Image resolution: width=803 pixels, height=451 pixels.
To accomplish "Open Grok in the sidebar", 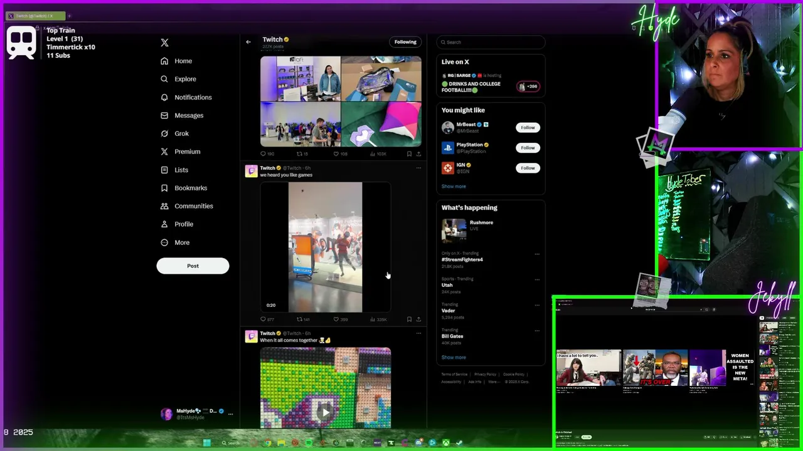I will point(174,133).
